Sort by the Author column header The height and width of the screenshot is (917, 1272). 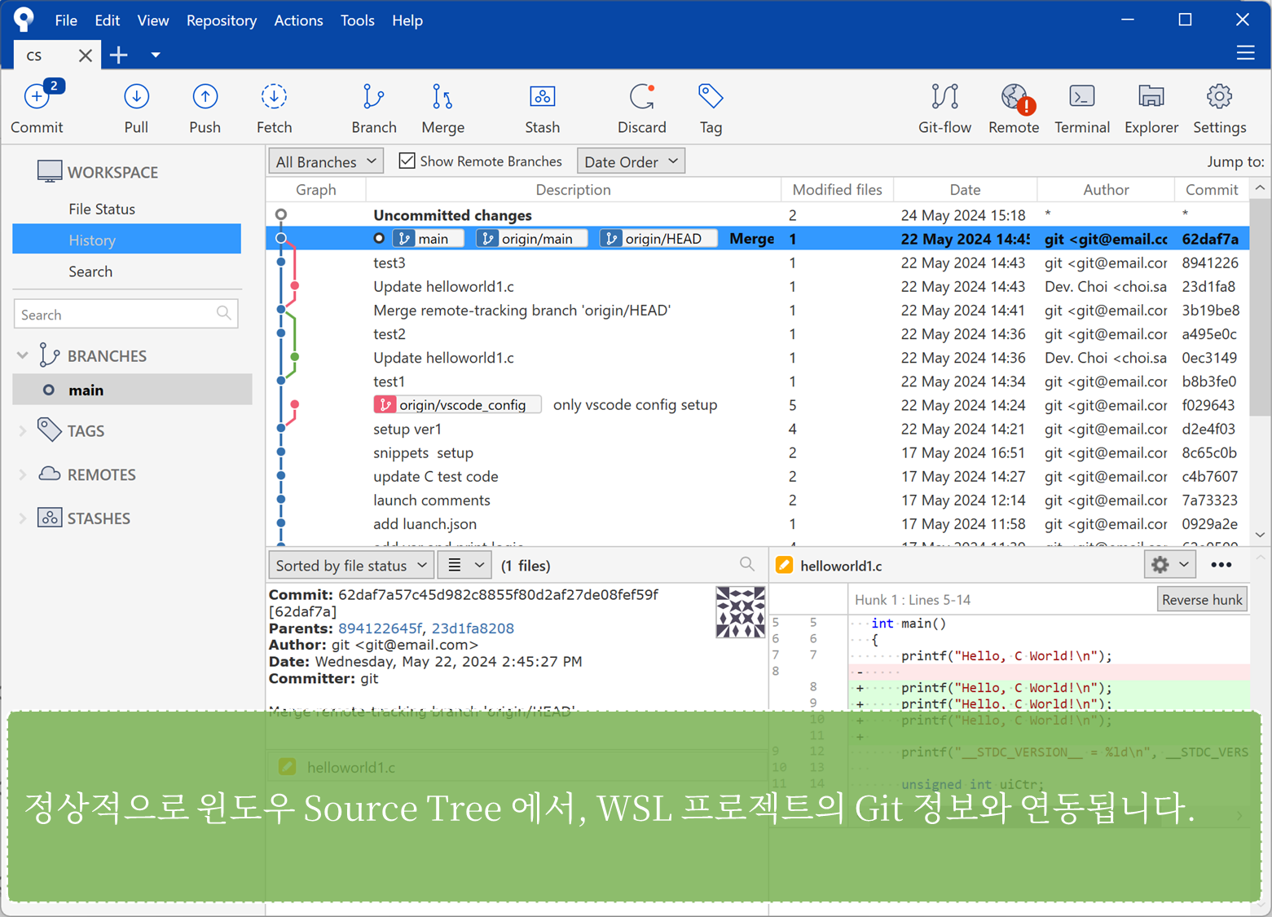point(1106,189)
